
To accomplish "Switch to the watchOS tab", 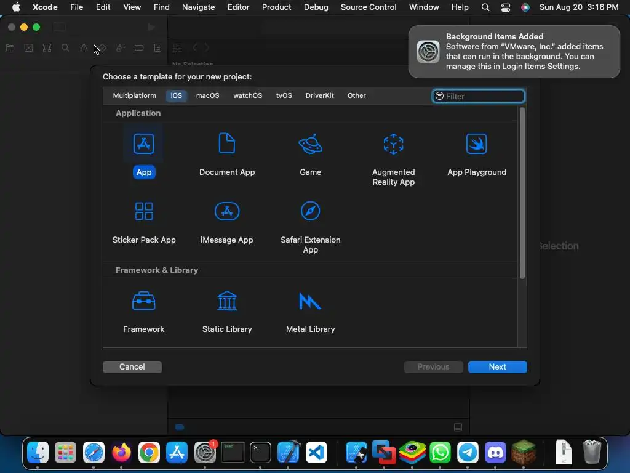I will point(247,95).
